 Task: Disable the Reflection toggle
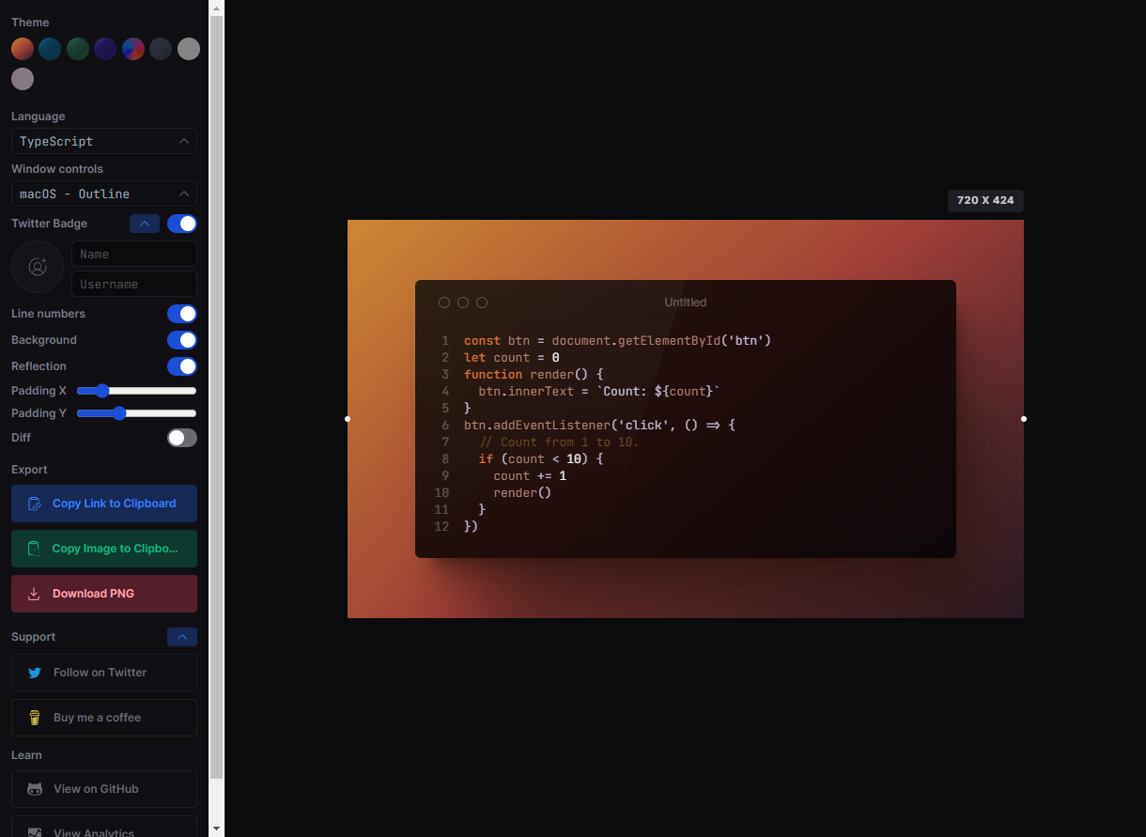[x=181, y=366]
